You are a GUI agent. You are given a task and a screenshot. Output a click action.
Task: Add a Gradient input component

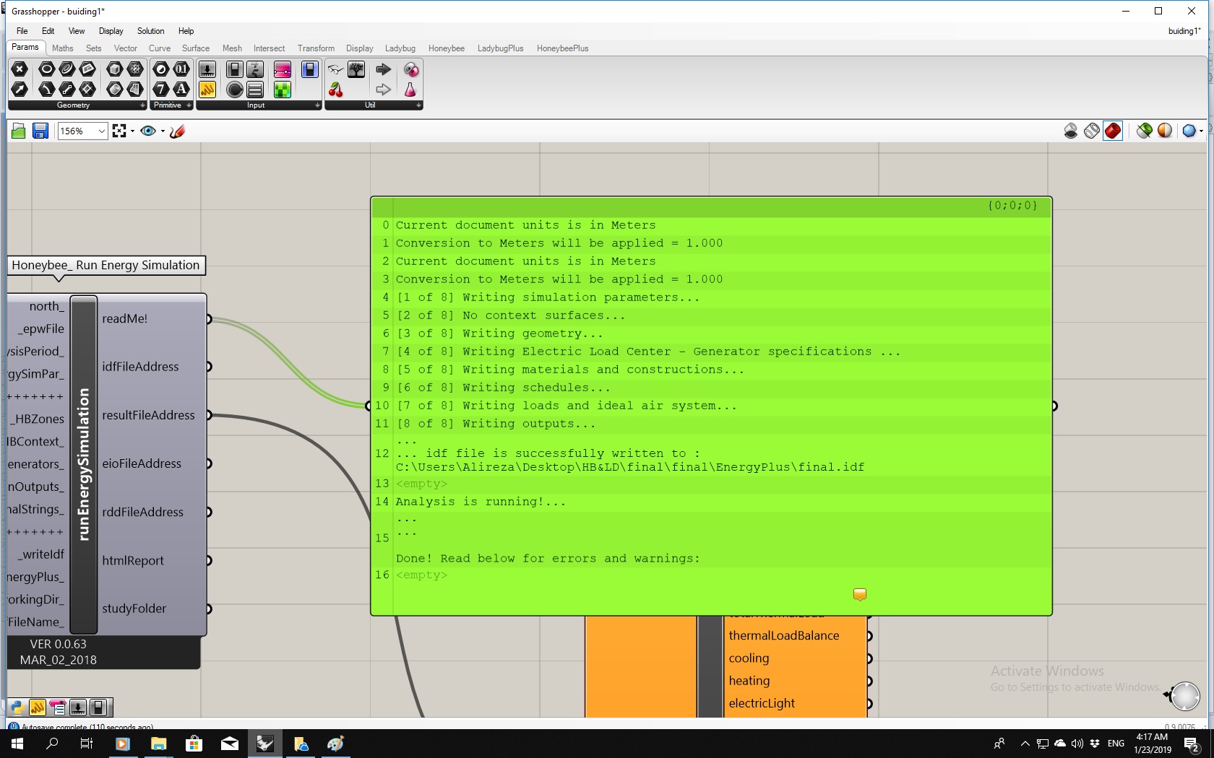point(283,69)
